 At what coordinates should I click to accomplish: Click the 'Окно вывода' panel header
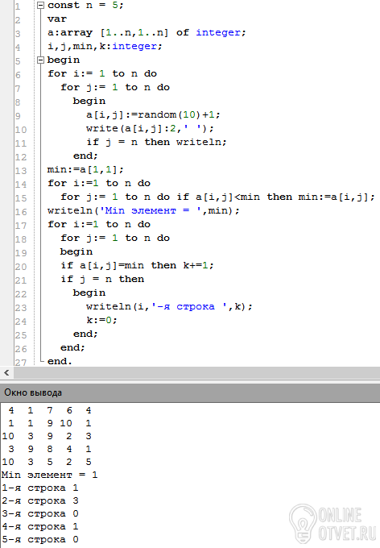click(190, 392)
